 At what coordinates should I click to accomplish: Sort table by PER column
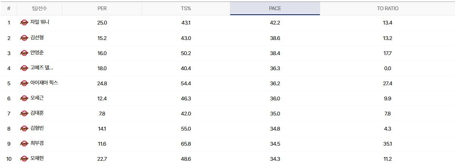click(102, 8)
